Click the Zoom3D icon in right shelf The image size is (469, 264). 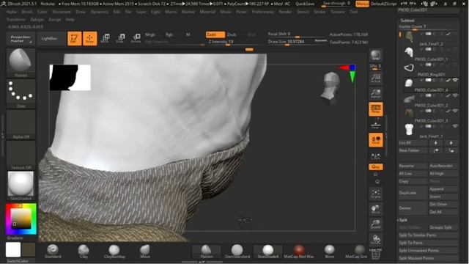coord(376,224)
